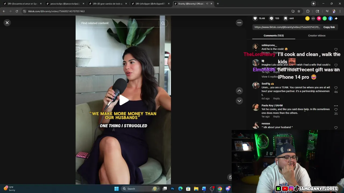Open options for Paola Key's comment

[x=336, y=106]
